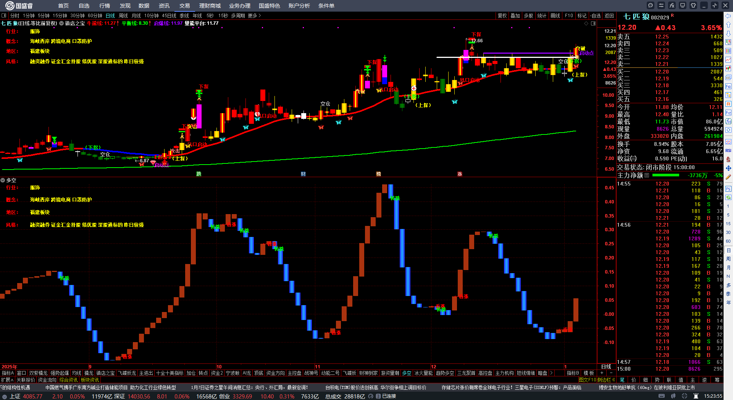
Task: Remove a sub-chart with the minus button
Action: (611, 373)
